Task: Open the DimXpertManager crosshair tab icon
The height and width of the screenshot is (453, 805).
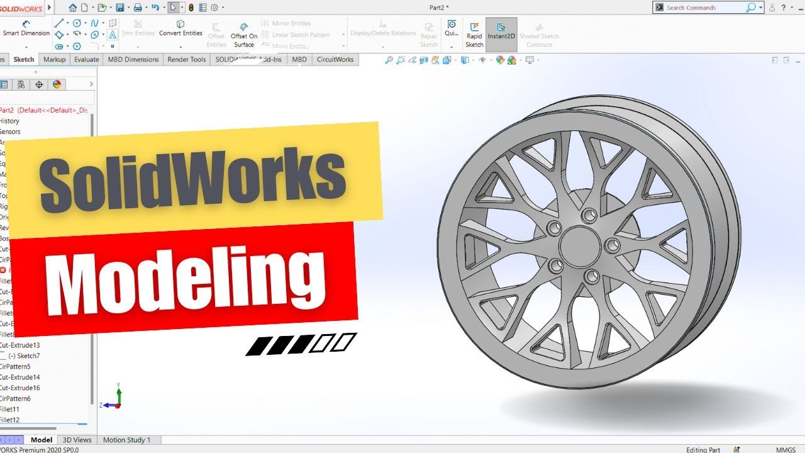Action: tap(39, 84)
